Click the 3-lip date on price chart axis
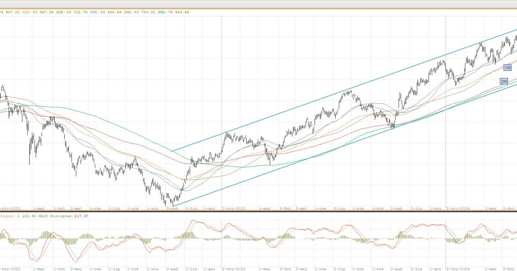 [339, 208]
